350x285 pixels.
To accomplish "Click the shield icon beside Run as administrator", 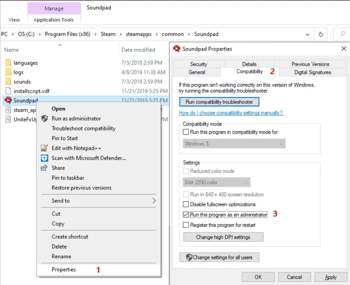I will pos(45,119).
